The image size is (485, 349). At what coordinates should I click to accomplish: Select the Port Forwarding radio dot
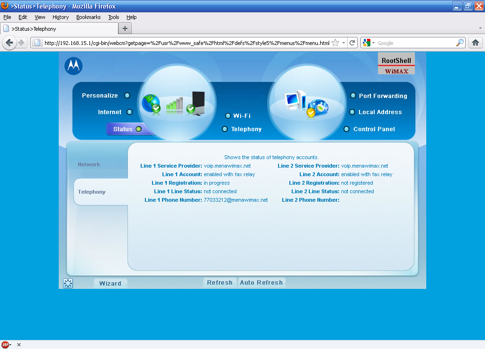pyautogui.click(x=353, y=96)
